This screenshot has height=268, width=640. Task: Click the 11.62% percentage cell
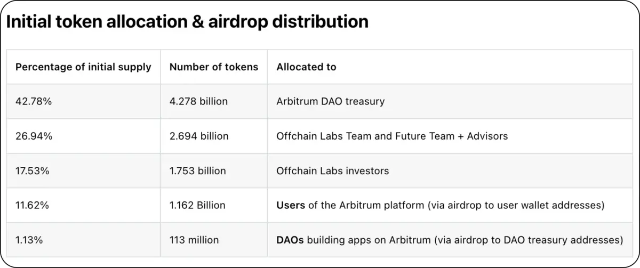[33, 205]
